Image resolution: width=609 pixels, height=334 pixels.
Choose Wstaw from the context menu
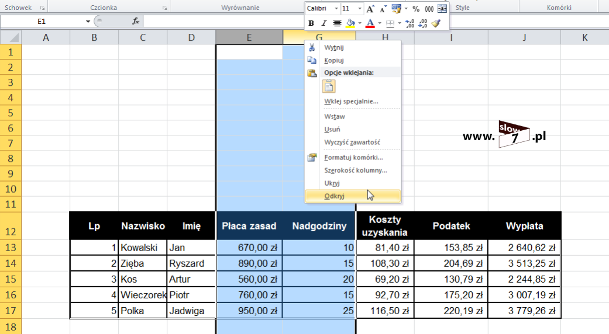353,116
